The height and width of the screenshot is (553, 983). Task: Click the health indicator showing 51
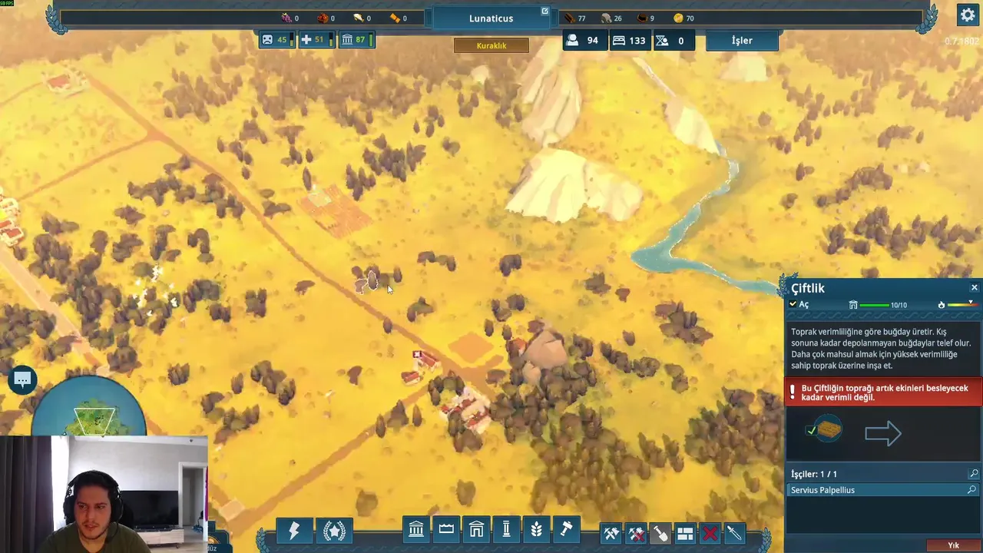coord(316,40)
